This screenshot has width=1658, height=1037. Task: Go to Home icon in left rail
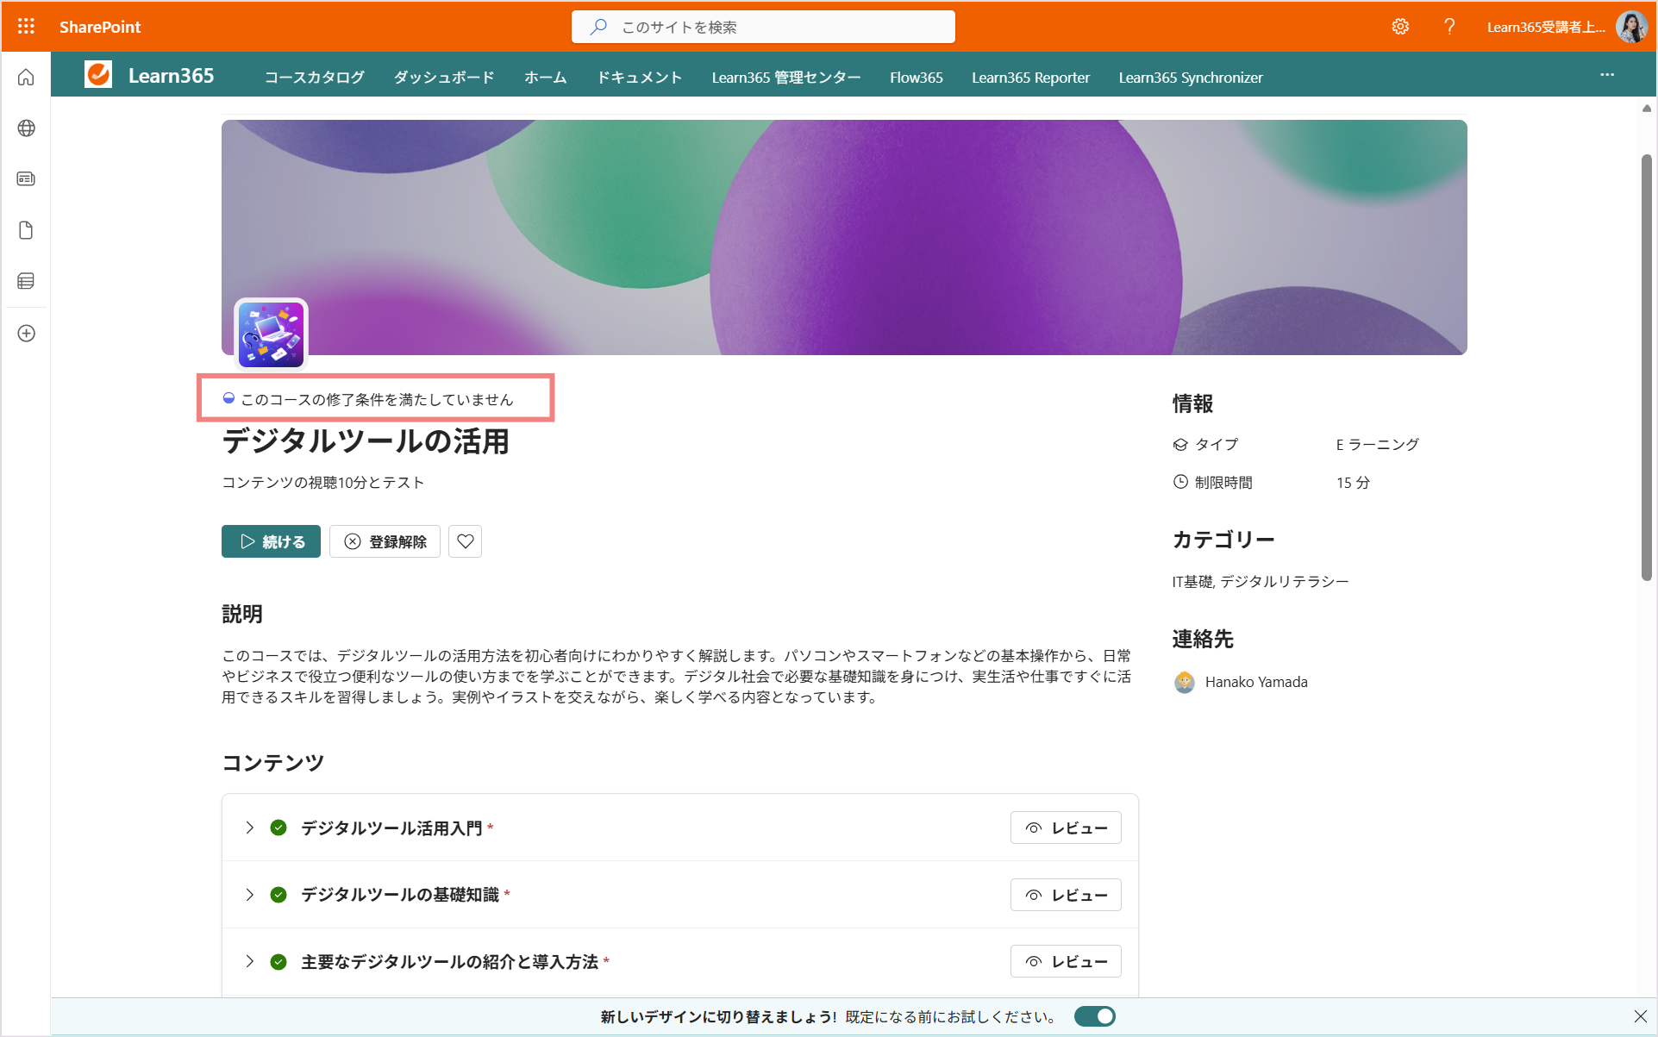click(x=26, y=78)
